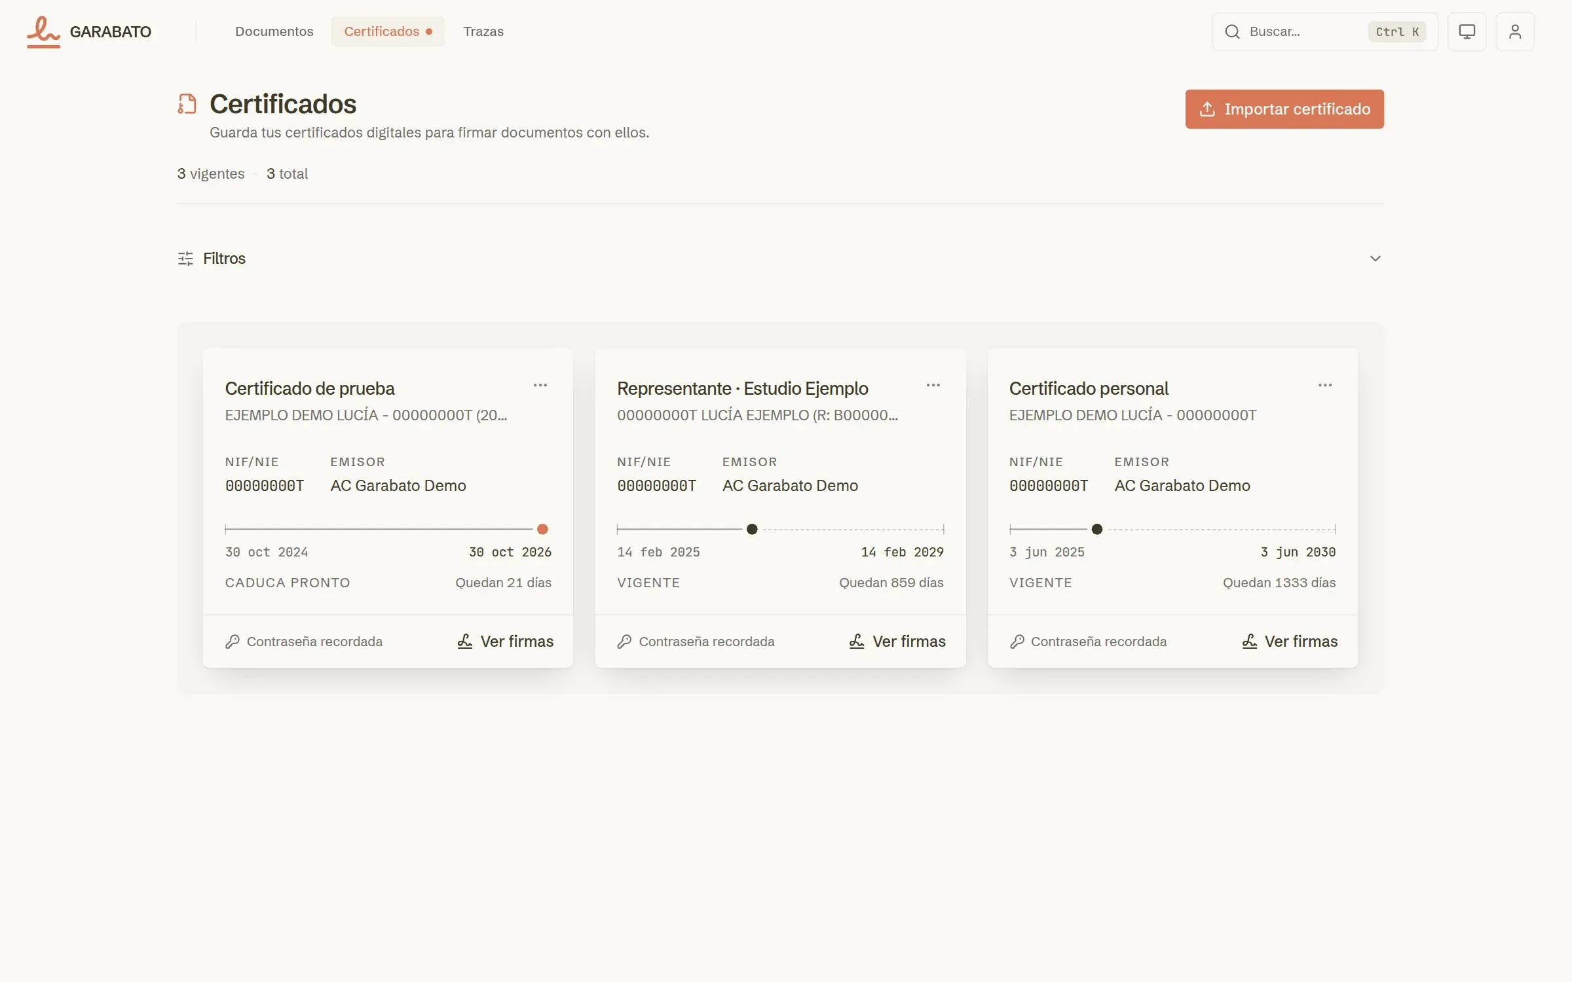Click the Ctrl K shortcut badge
The width and height of the screenshot is (1572, 982).
pos(1396,31)
